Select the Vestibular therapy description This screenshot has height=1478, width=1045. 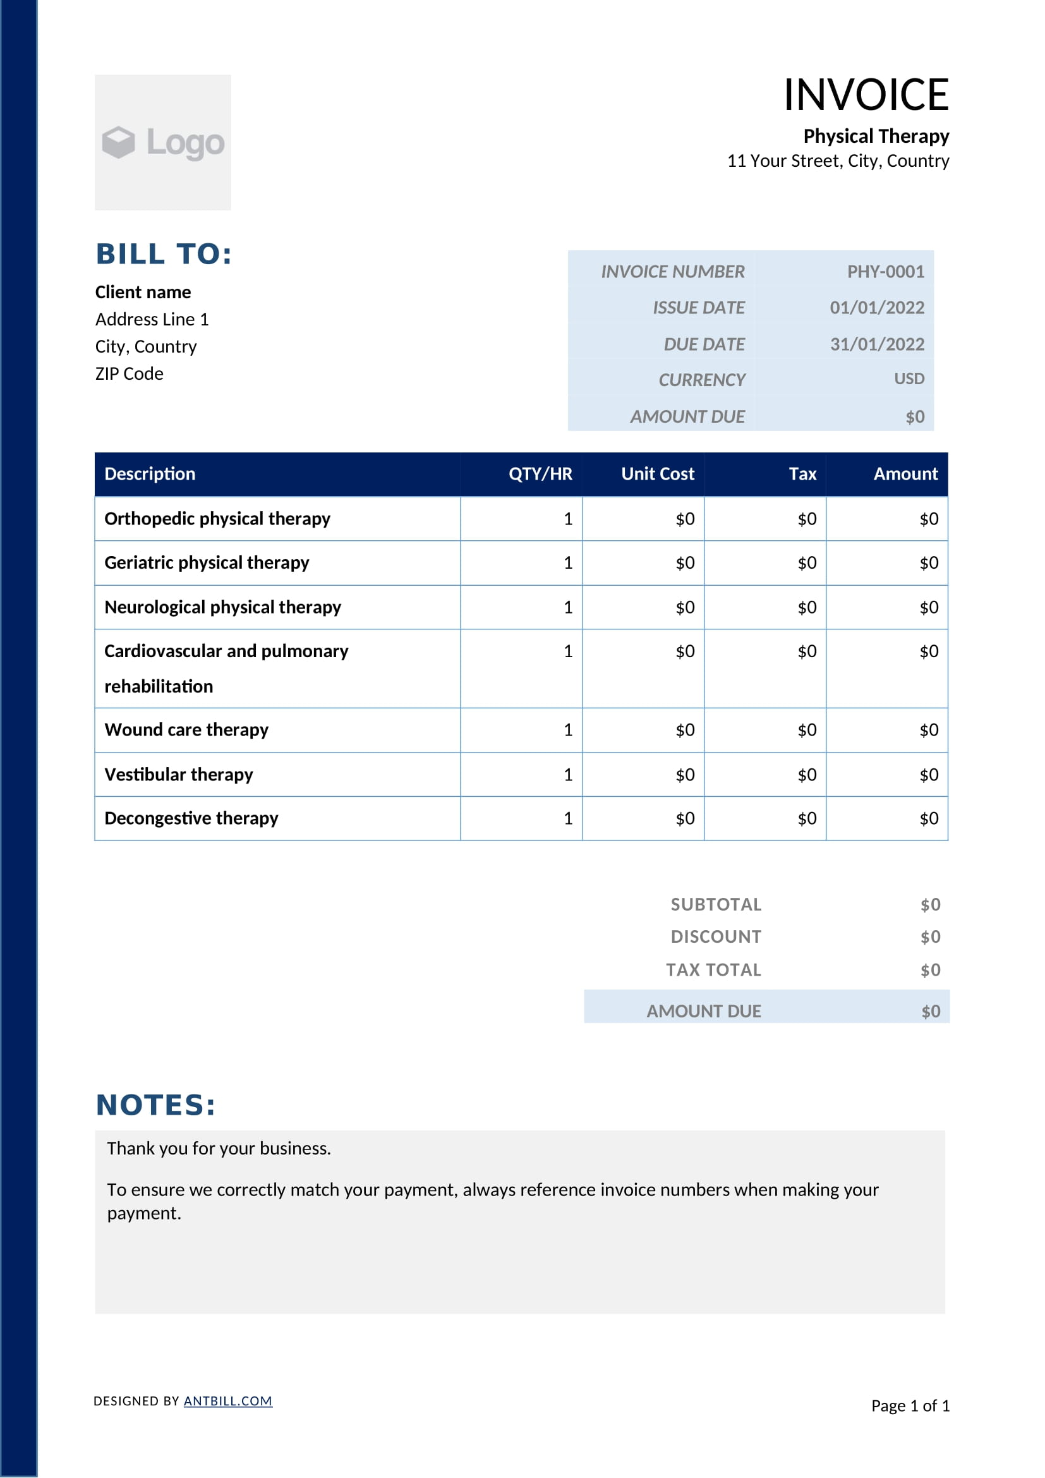coord(179,775)
